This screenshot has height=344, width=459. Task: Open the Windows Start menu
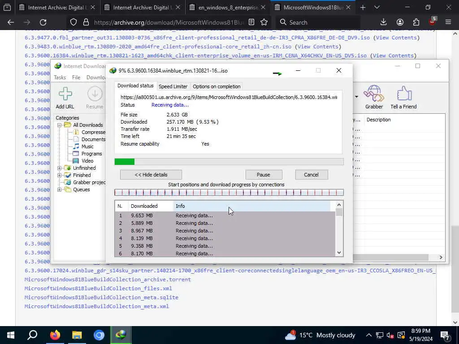(x=11, y=335)
